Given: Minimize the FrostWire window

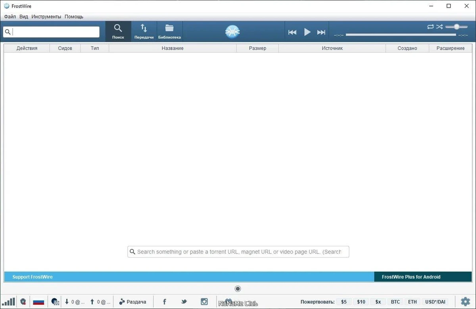Looking at the screenshot, I should point(431,6).
